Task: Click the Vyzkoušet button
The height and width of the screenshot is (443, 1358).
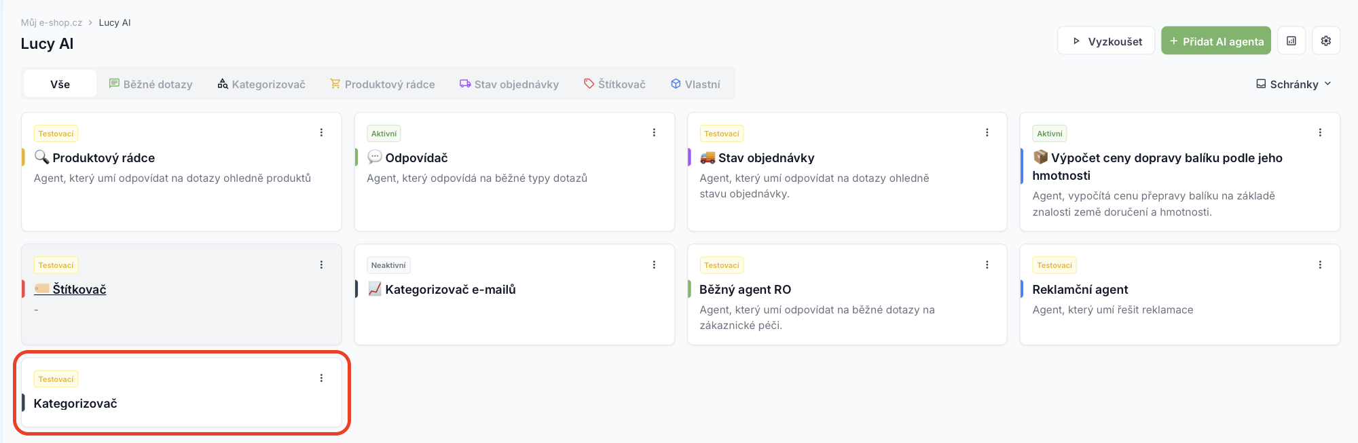Action: coord(1106,41)
